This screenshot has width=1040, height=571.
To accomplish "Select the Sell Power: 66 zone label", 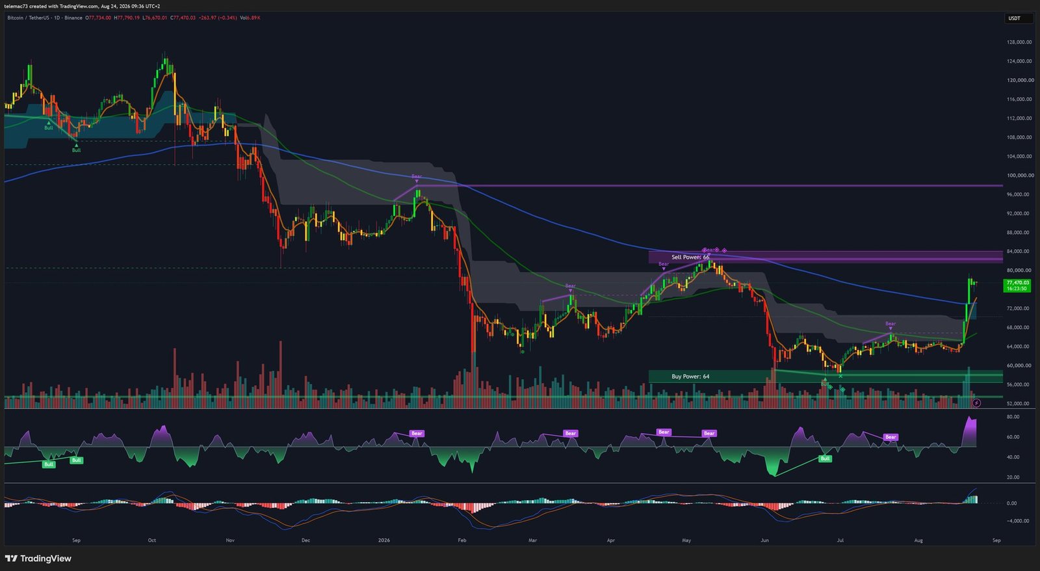I will (x=690, y=257).
